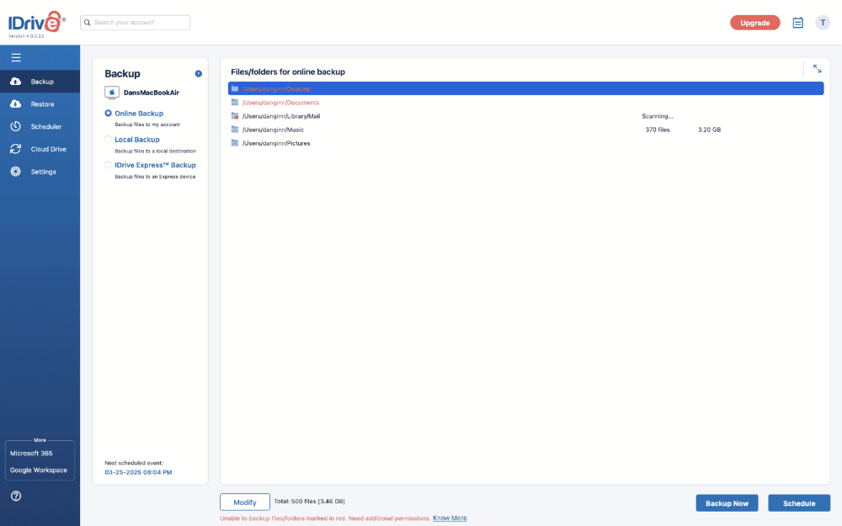Click the IDrive Express Backup label text
842x526 pixels.
[x=155, y=165]
